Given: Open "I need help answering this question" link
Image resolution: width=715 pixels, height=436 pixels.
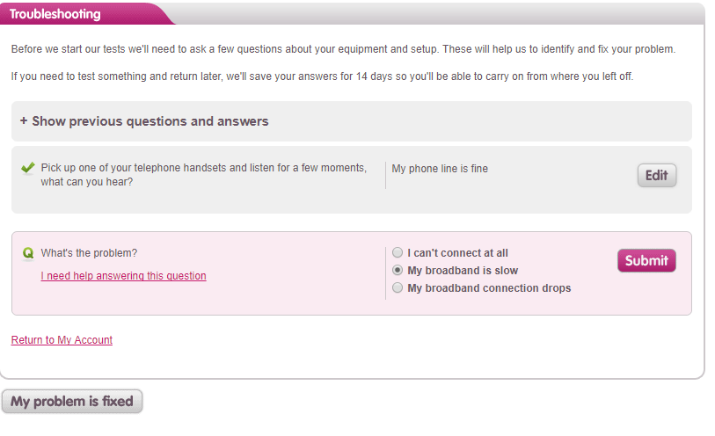Looking at the screenshot, I should point(123,276).
